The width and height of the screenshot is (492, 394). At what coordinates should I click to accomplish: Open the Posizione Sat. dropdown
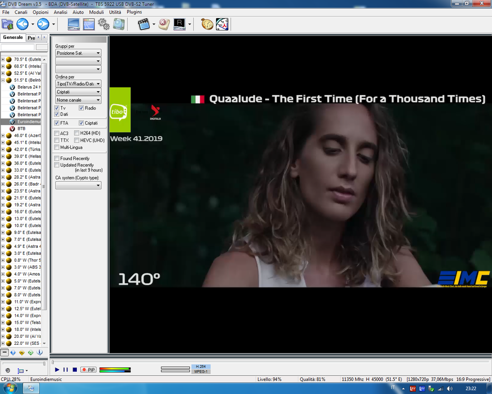coord(78,53)
